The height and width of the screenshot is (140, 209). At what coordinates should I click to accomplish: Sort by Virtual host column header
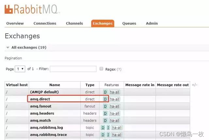pos(17,85)
